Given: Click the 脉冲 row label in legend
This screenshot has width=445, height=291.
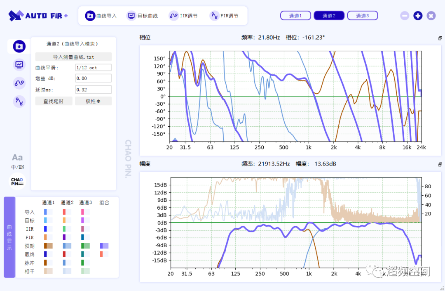Looking at the screenshot, I should tap(30, 263).
